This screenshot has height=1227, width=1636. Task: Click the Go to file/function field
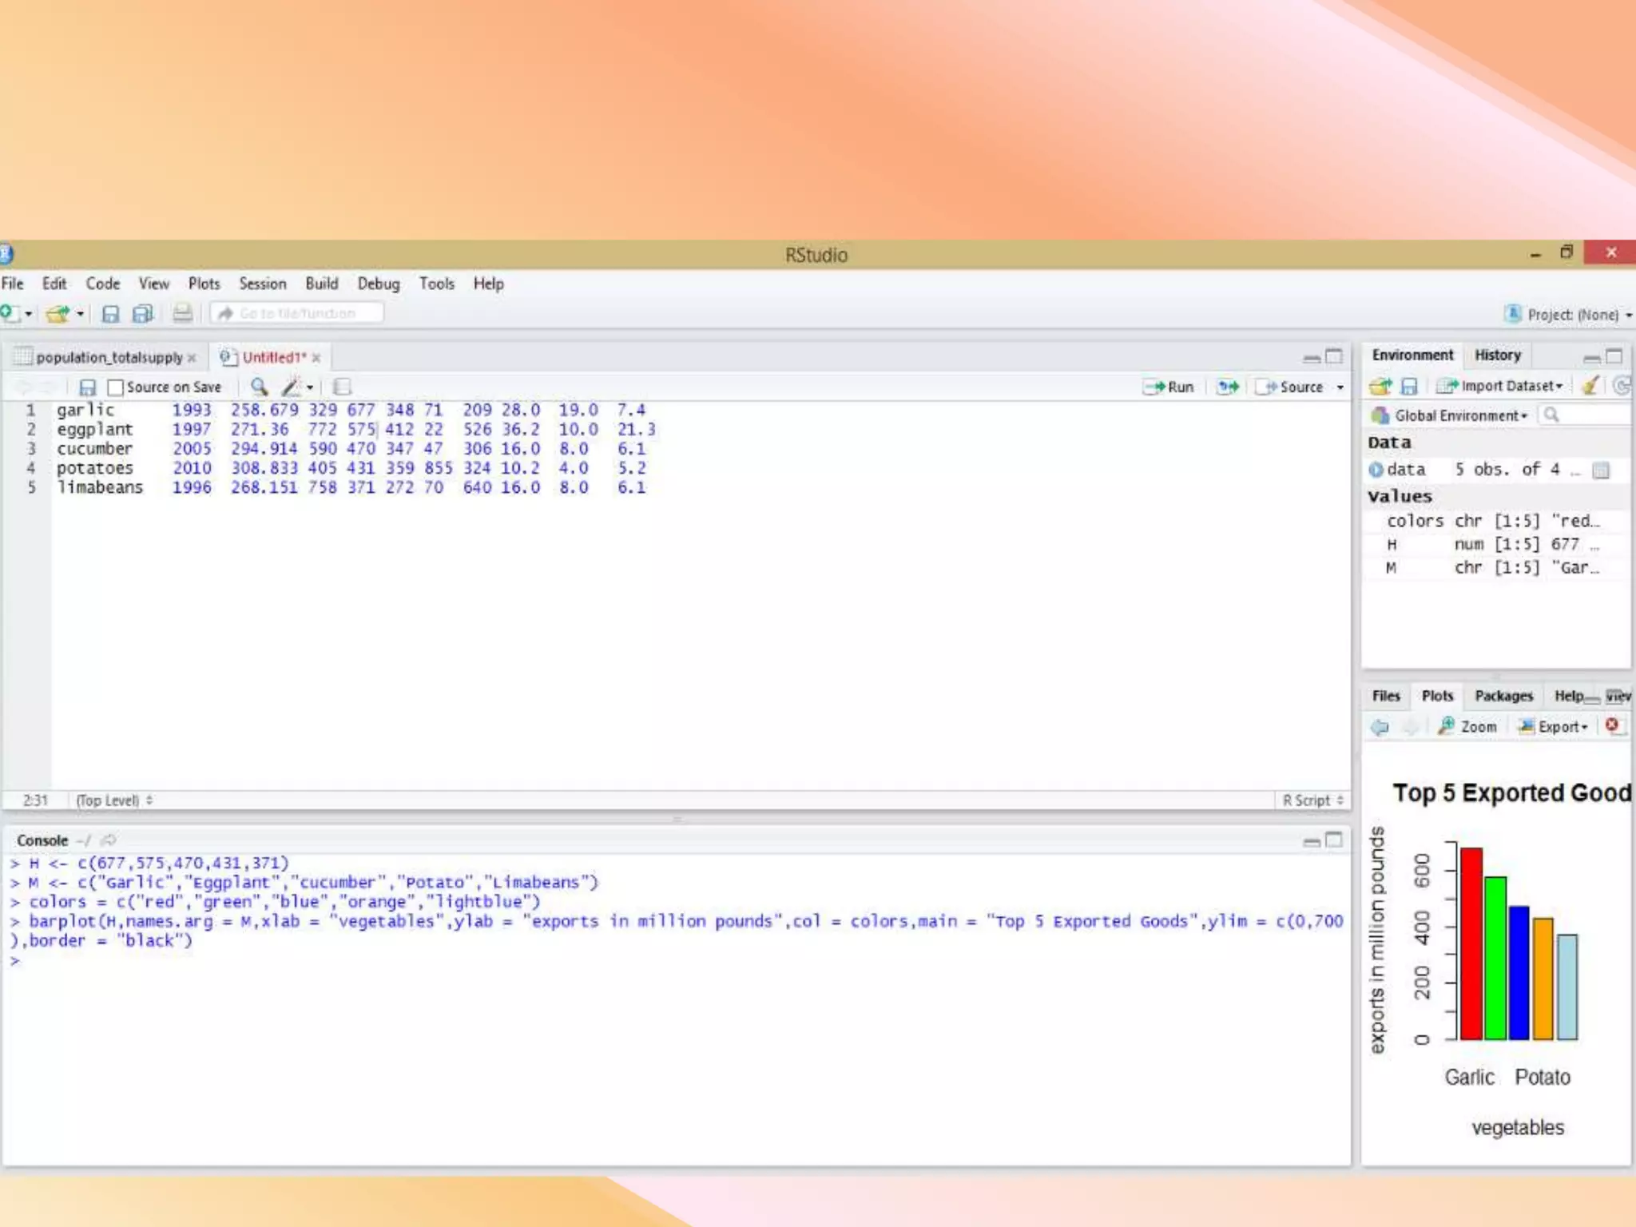point(297,313)
